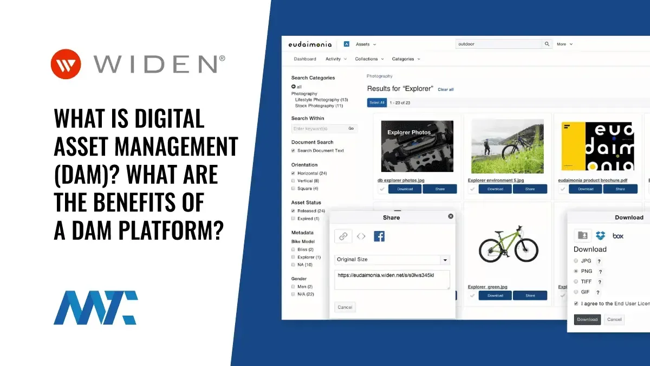Open the Original Size dropdown
The image size is (650, 366).
392,260
